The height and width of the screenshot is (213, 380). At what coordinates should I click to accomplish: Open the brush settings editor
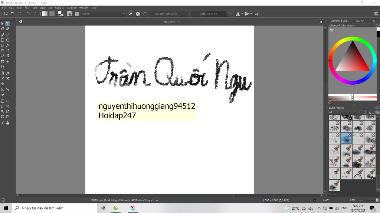pos(70,14)
